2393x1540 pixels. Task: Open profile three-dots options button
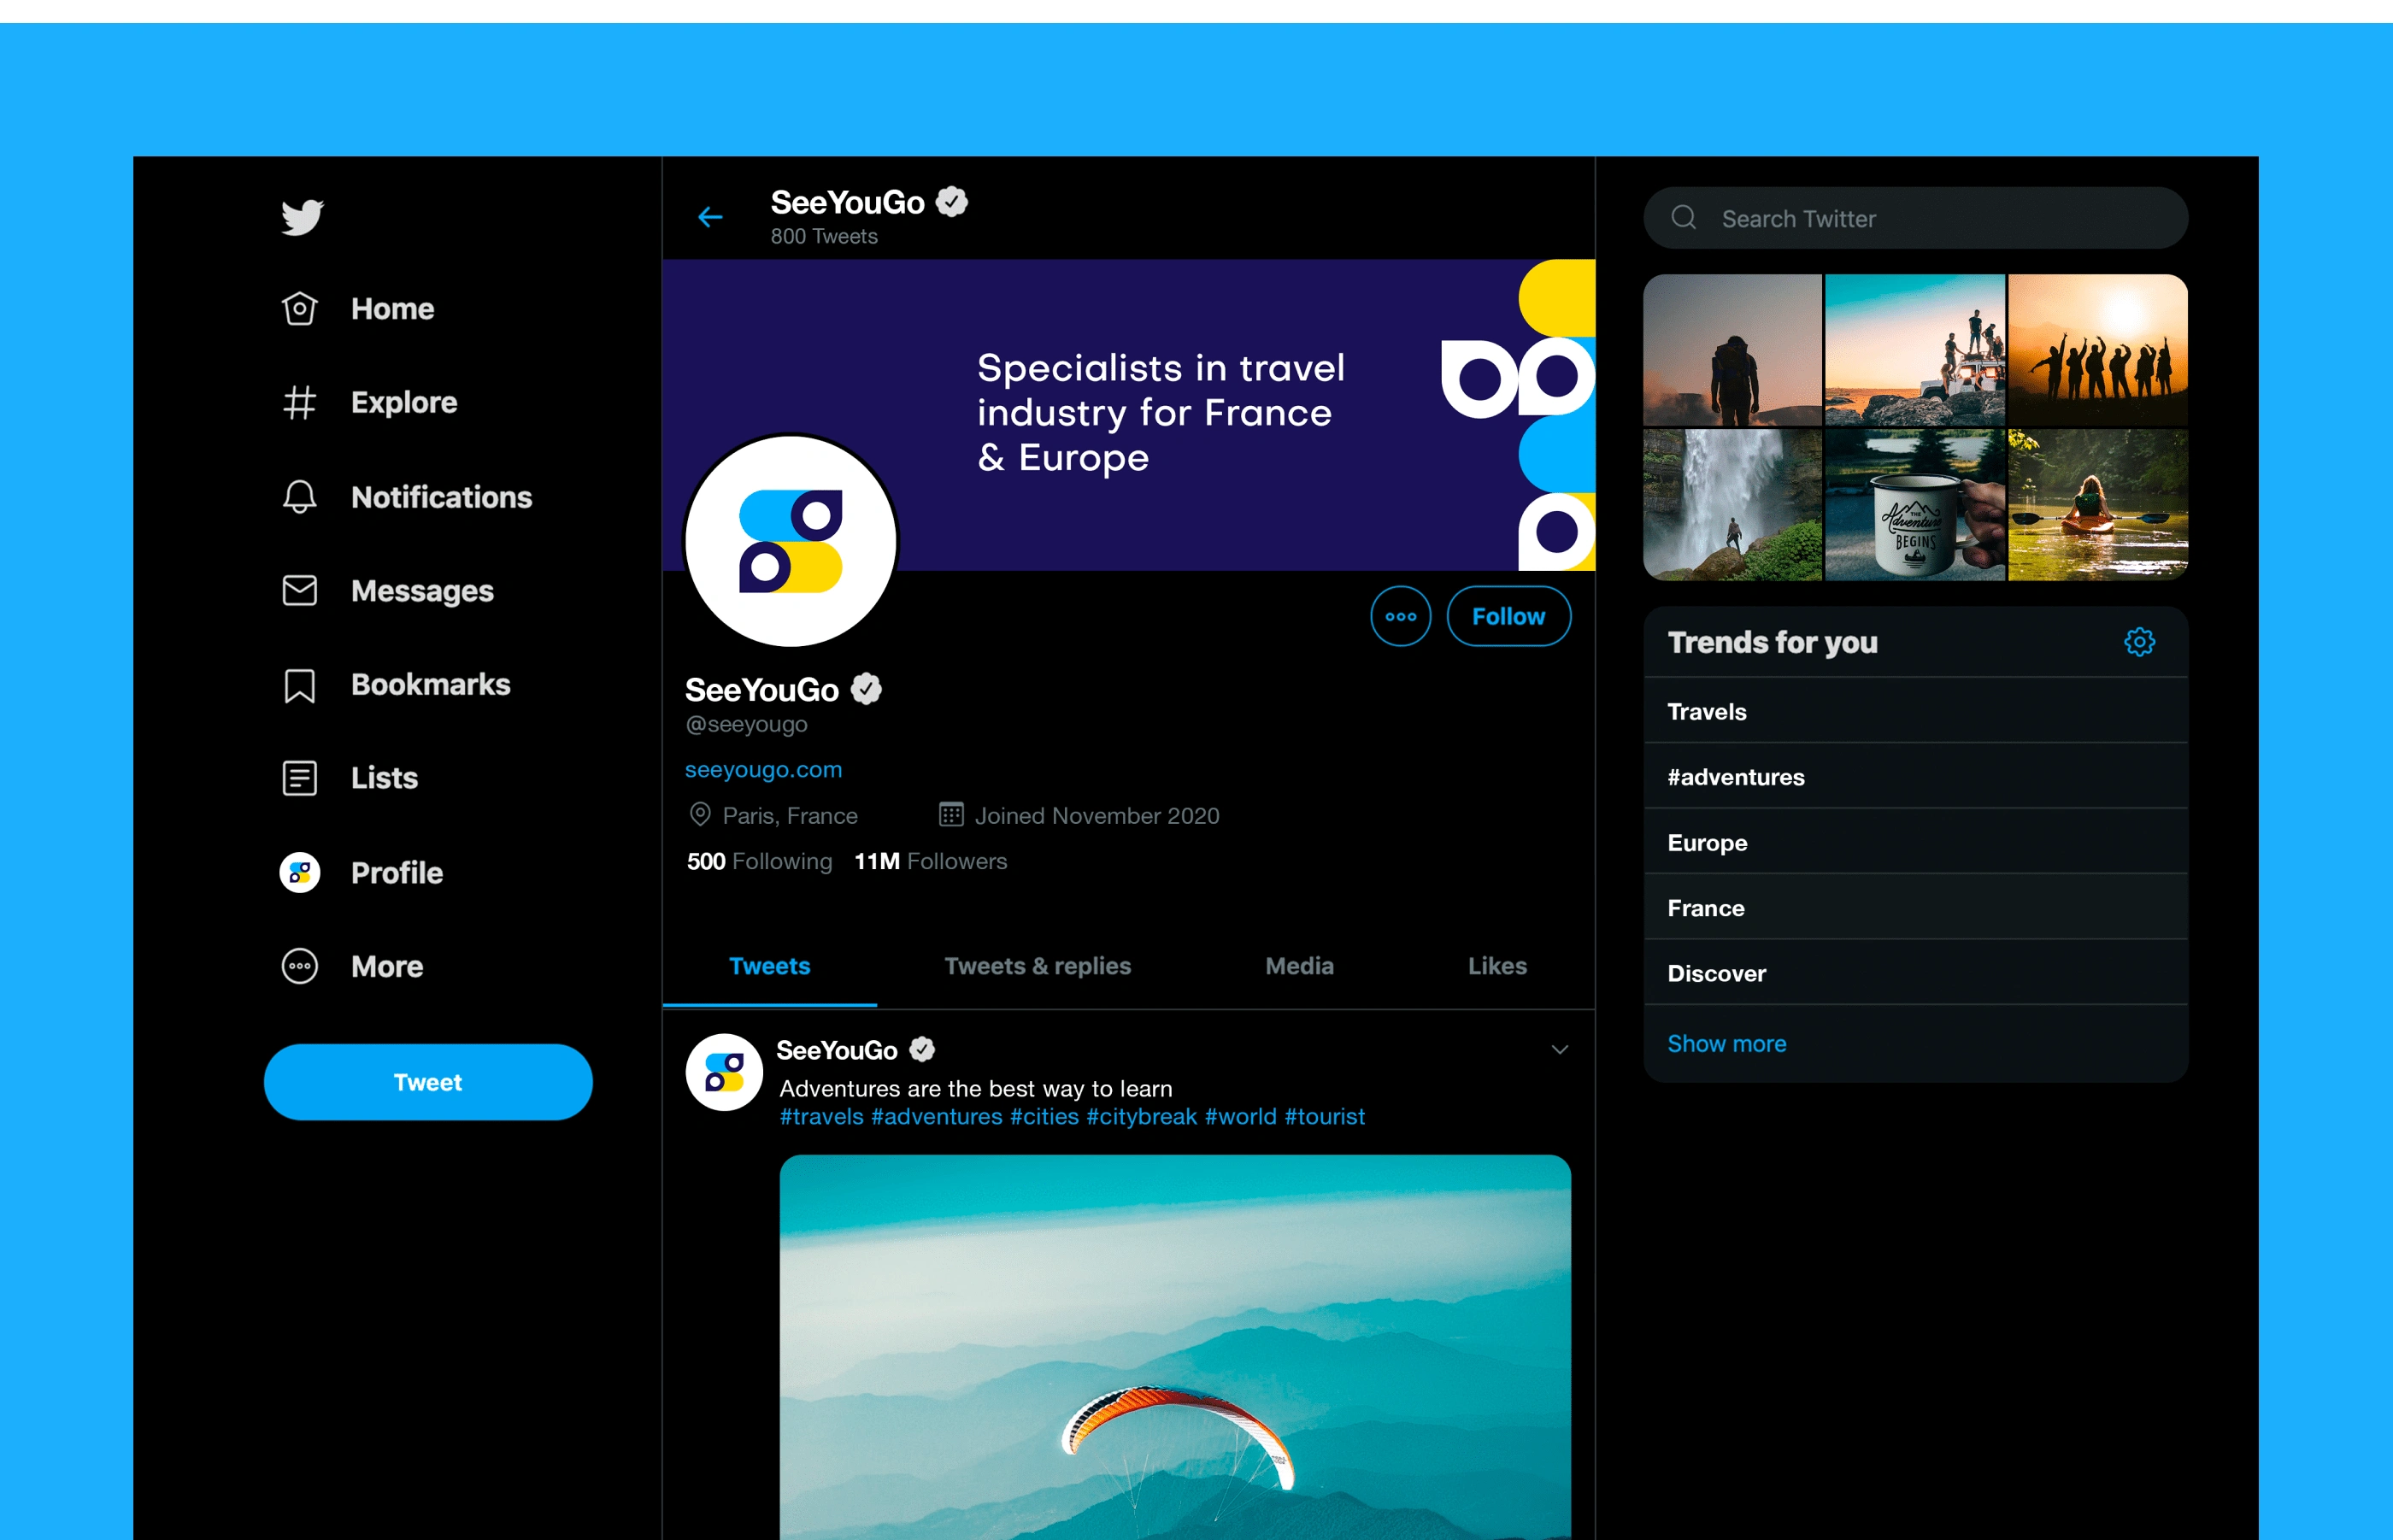[1400, 616]
